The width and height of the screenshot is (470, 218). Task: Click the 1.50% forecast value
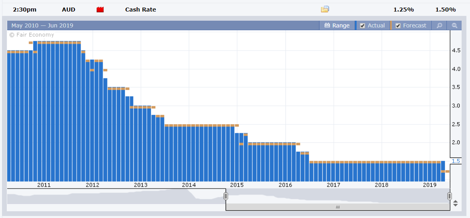click(x=445, y=10)
